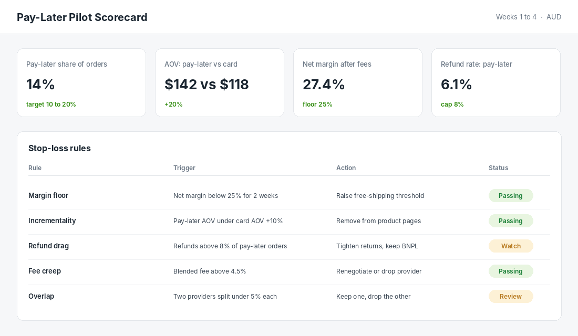This screenshot has height=336, width=578.
Task: Click the 'Action' column header
Action: point(346,167)
